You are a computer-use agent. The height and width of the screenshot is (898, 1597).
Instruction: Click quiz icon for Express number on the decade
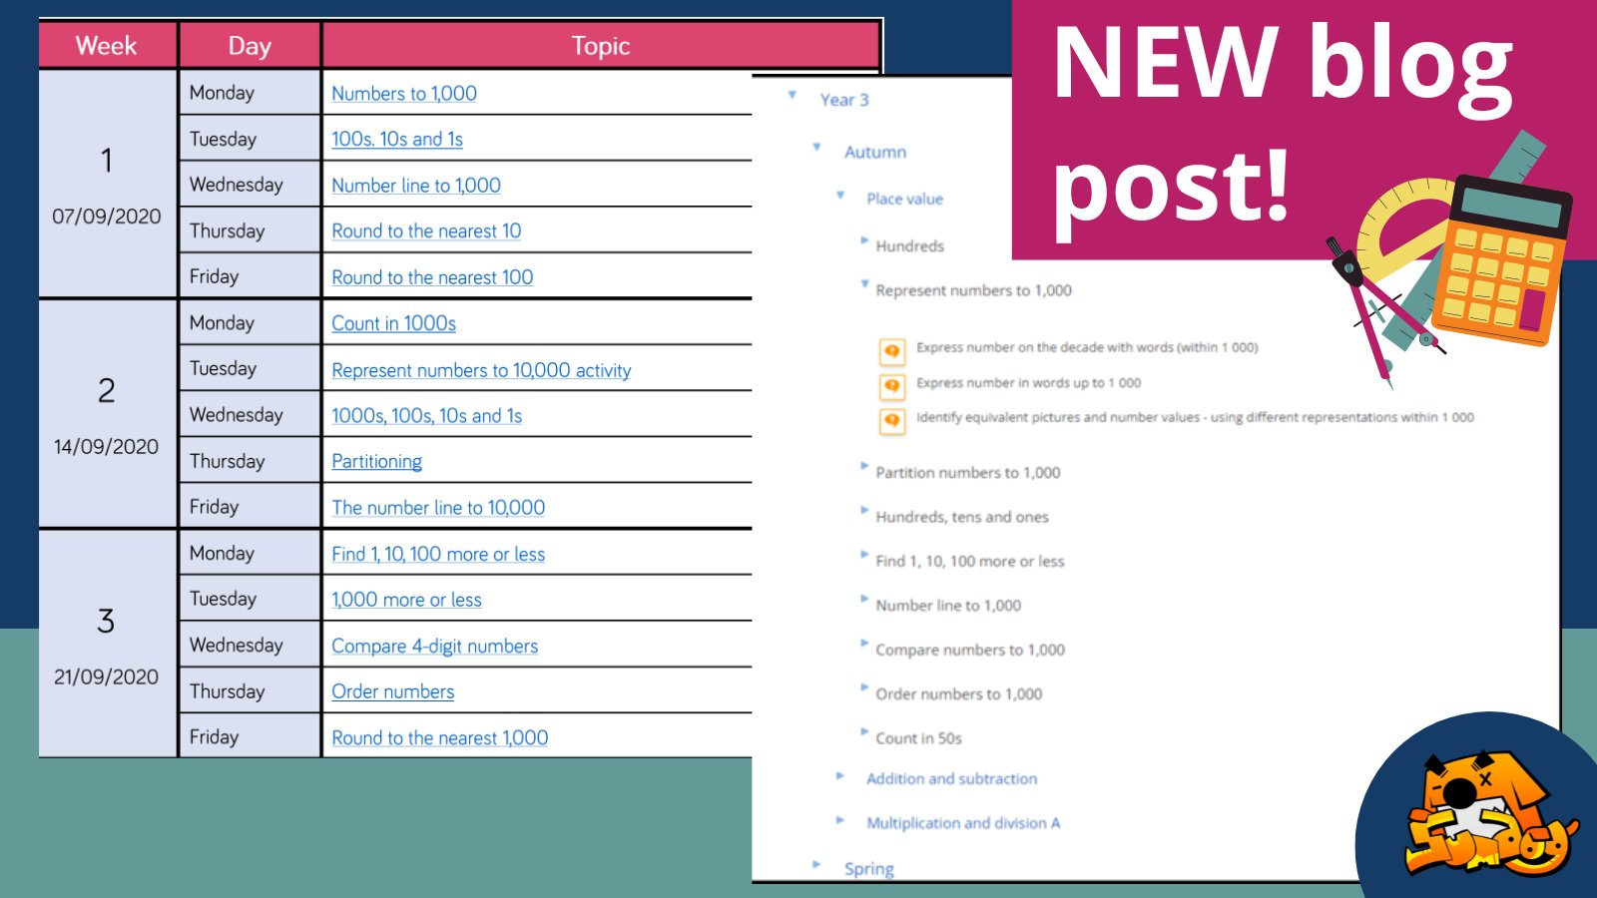coord(891,351)
